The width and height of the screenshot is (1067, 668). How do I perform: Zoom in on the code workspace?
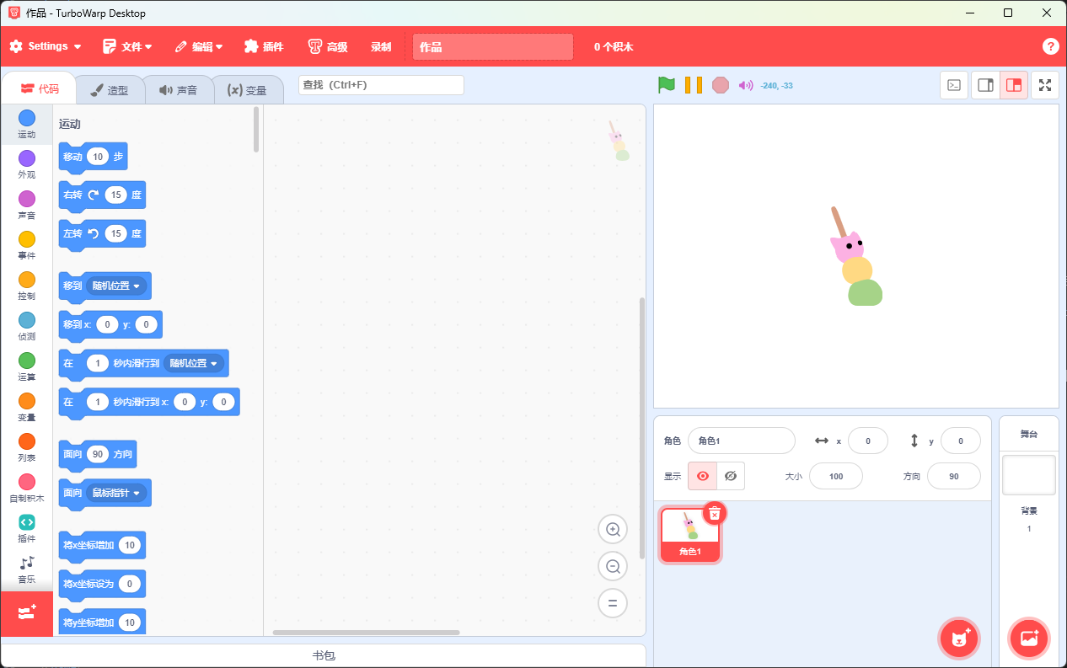613,529
